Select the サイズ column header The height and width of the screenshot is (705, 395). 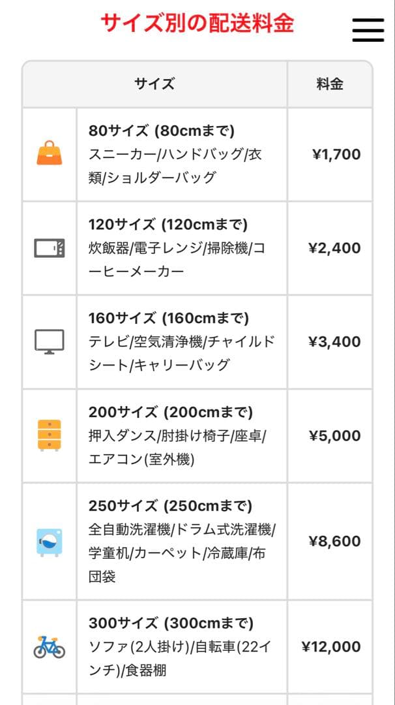coord(153,84)
